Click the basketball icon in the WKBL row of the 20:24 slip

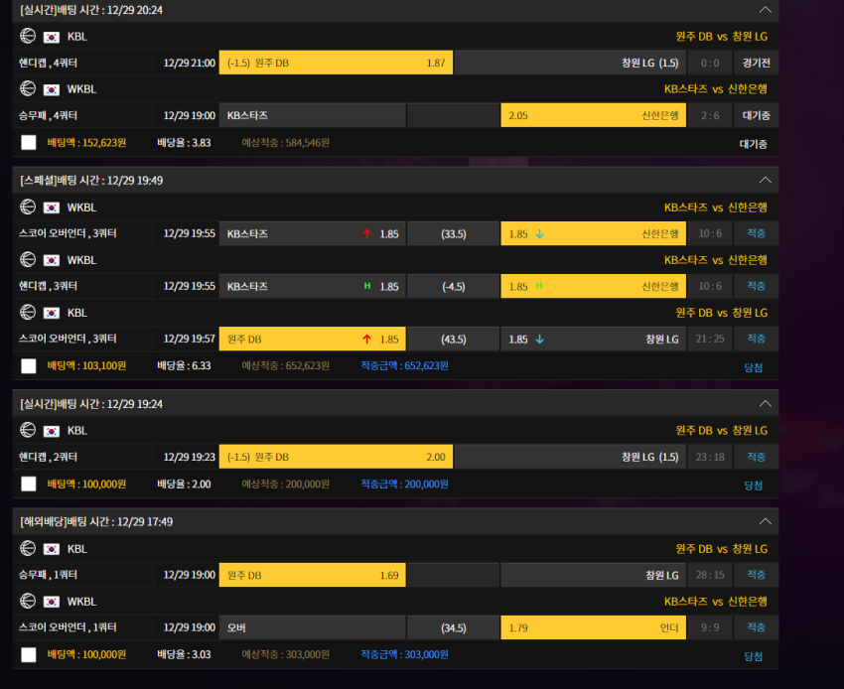pos(28,88)
